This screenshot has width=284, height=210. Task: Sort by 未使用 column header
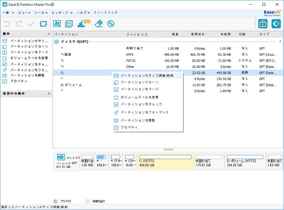219,34
